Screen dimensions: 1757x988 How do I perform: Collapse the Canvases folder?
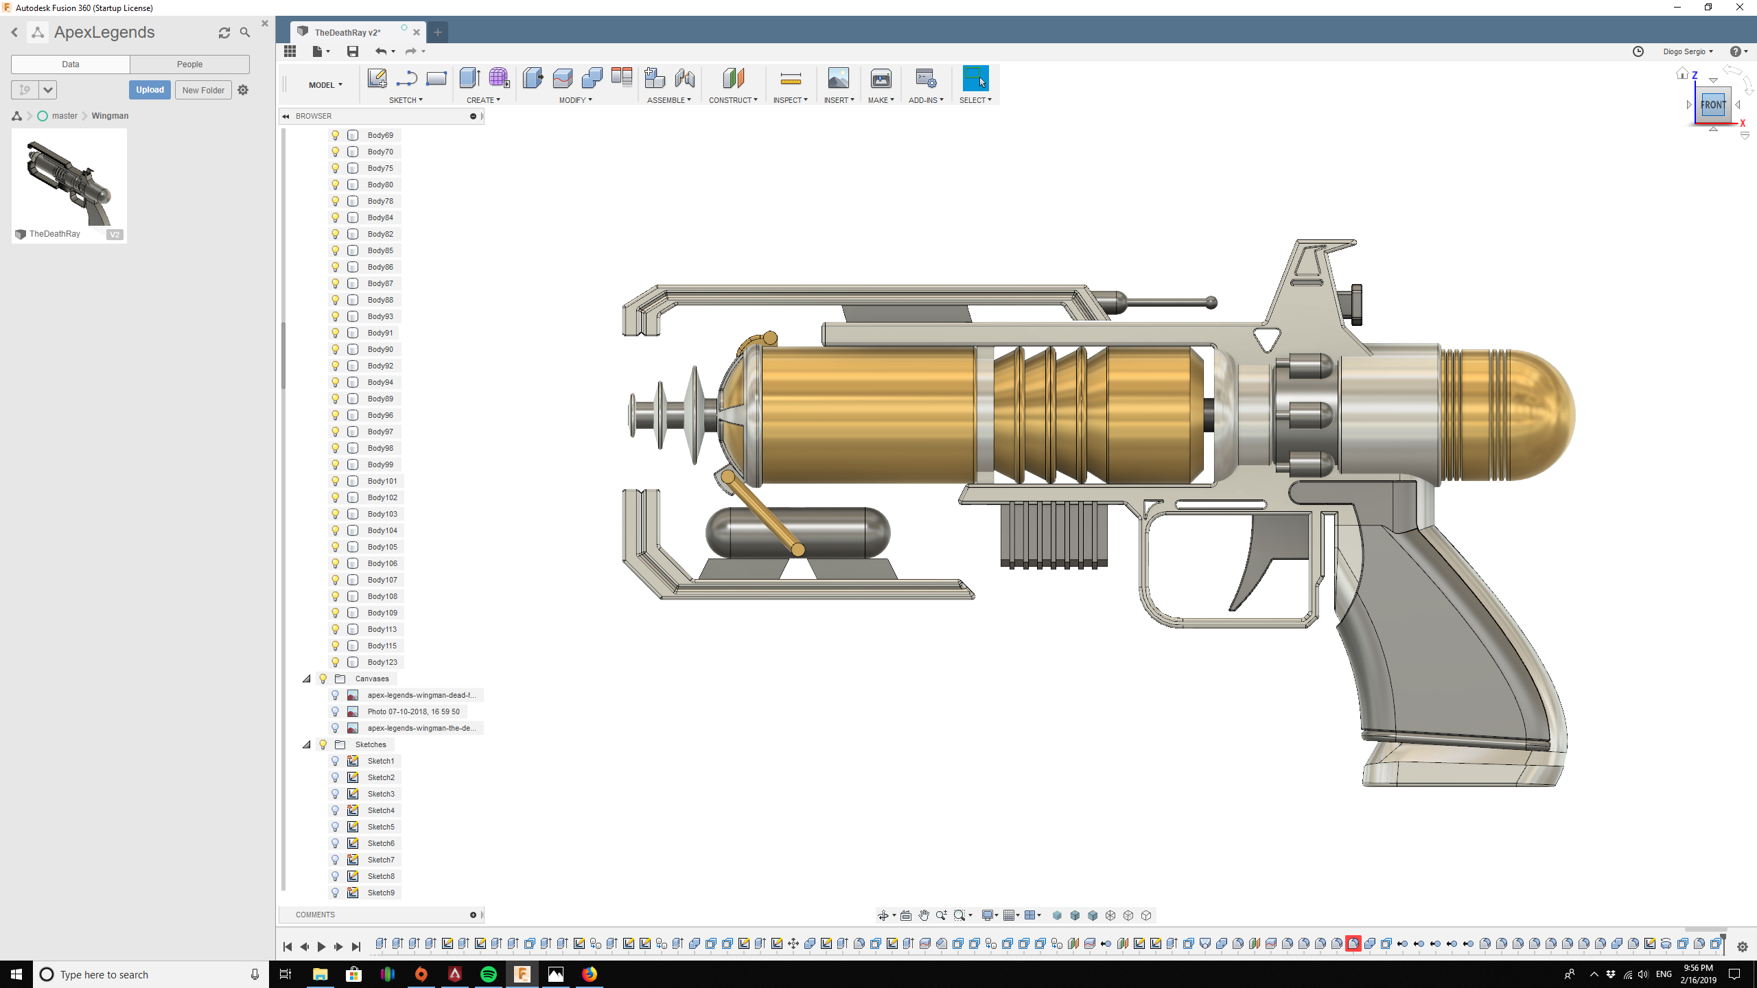click(x=307, y=679)
